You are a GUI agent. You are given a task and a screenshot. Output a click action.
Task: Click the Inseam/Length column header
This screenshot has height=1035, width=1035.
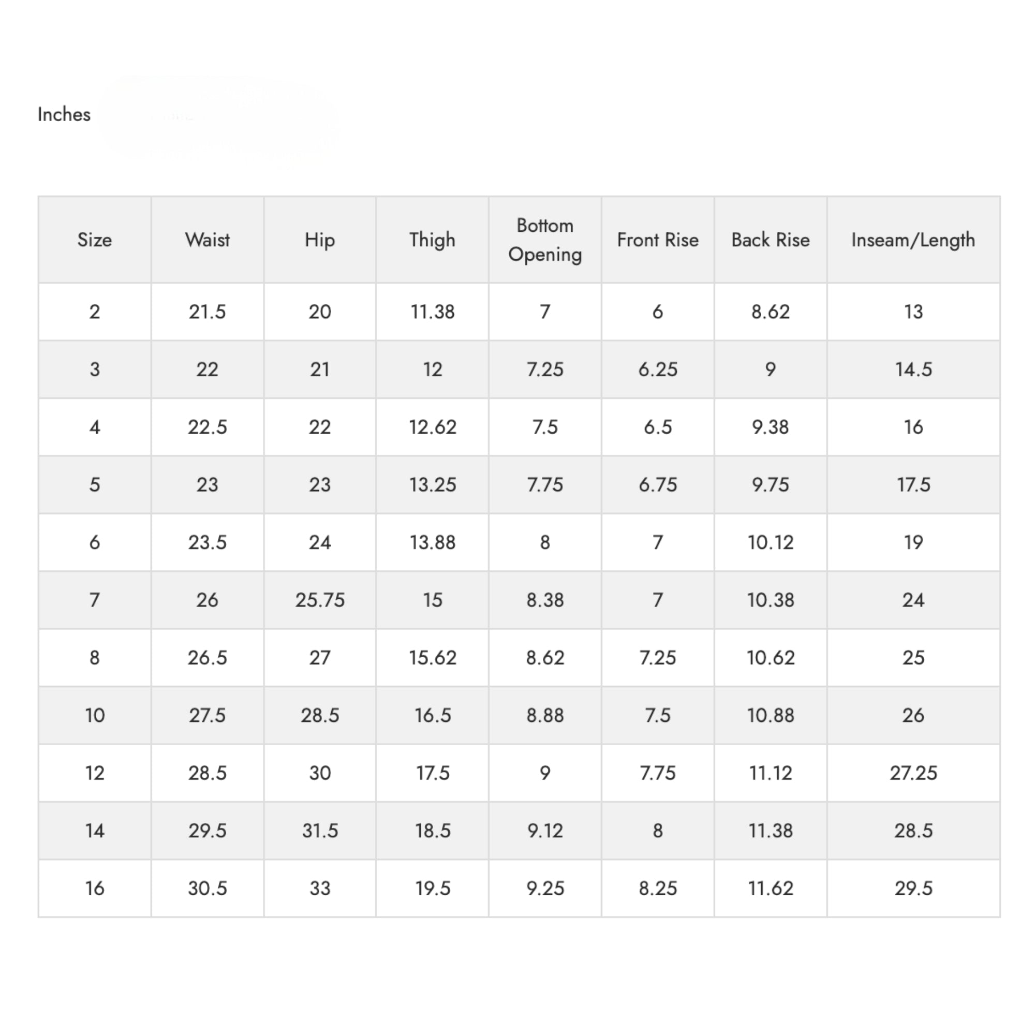pyautogui.click(x=913, y=240)
